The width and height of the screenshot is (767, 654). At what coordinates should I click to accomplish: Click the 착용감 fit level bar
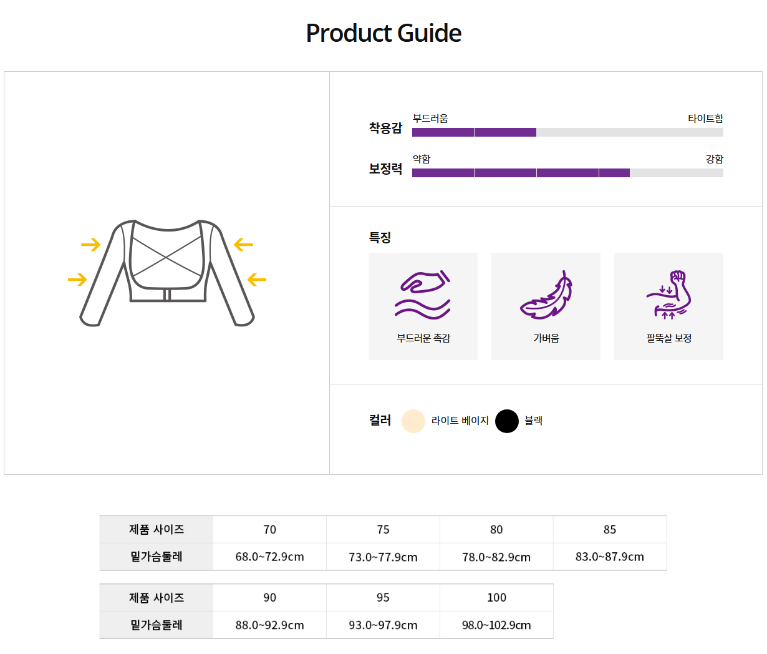[x=567, y=132]
